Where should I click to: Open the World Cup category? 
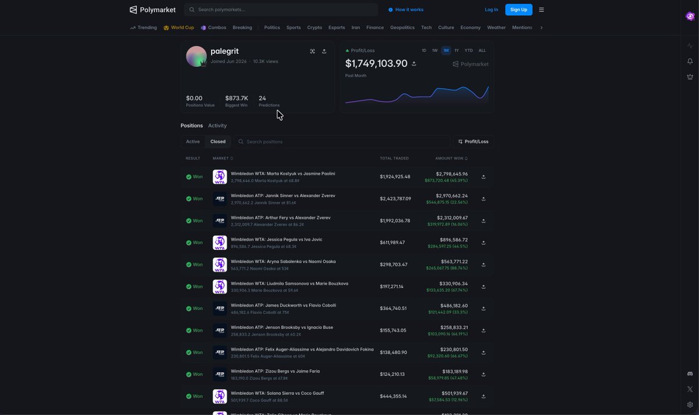point(179,27)
